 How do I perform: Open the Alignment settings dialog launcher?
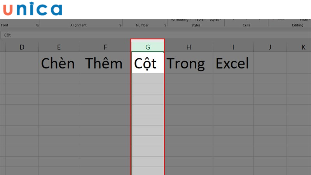(120, 25)
